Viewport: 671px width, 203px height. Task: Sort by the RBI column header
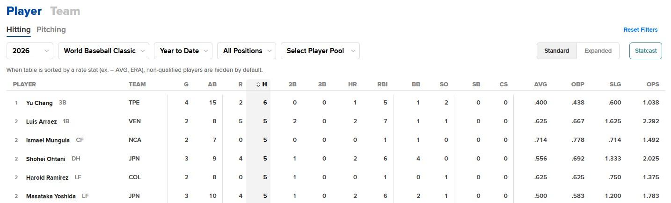pos(382,84)
